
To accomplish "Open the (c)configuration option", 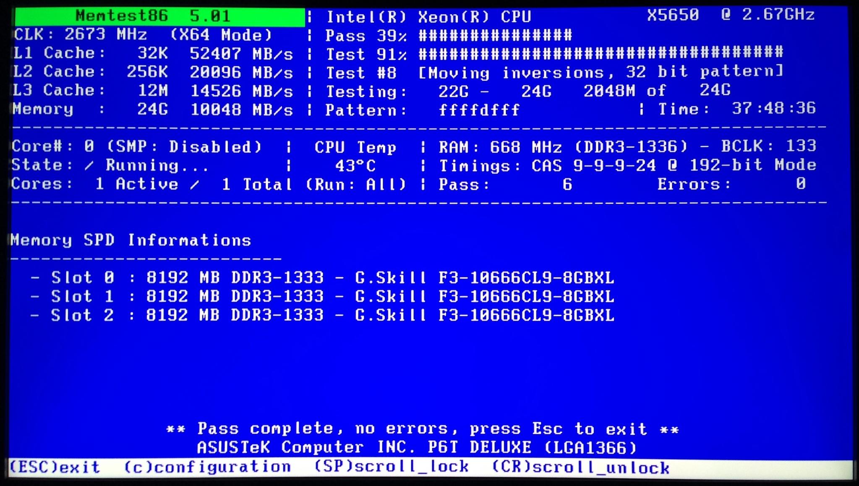I will tap(207, 467).
